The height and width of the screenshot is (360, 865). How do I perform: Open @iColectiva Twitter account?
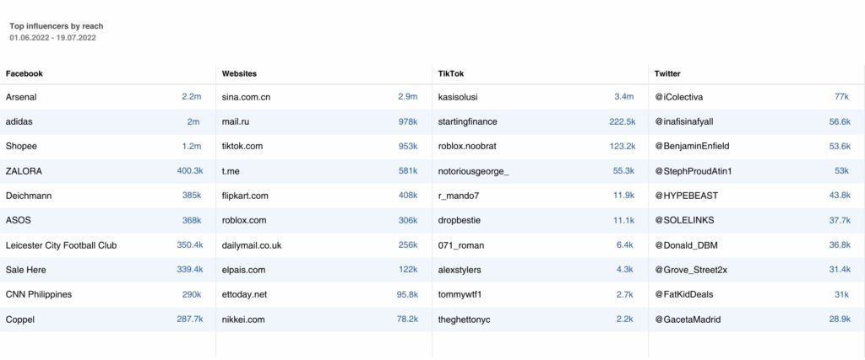[678, 97]
